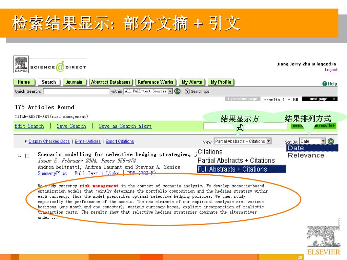Click the Save Search link
347x260 pixels.
(71, 126)
